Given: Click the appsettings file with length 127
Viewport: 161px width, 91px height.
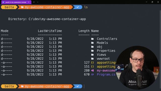Looking at the screenshot, I should (x=107, y=63).
